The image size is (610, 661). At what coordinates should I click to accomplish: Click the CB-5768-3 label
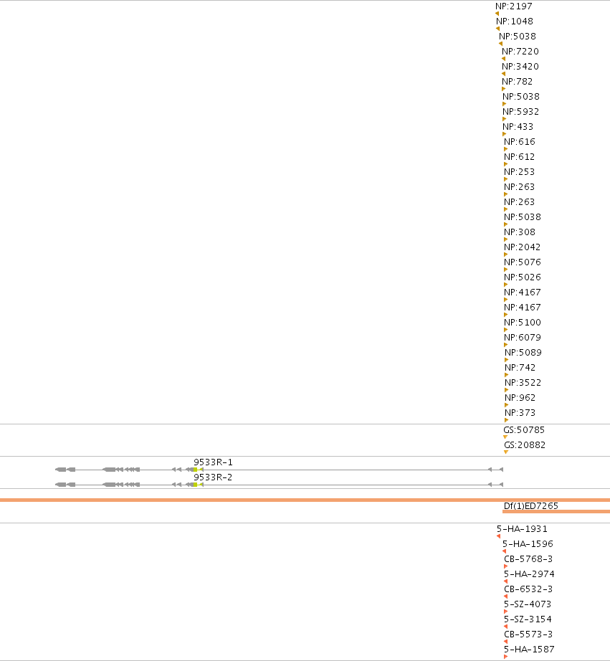[528, 559]
